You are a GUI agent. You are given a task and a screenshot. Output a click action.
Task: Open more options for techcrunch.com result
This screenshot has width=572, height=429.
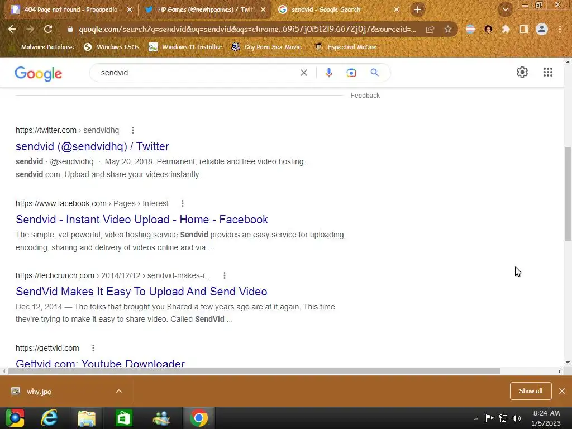[225, 275]
